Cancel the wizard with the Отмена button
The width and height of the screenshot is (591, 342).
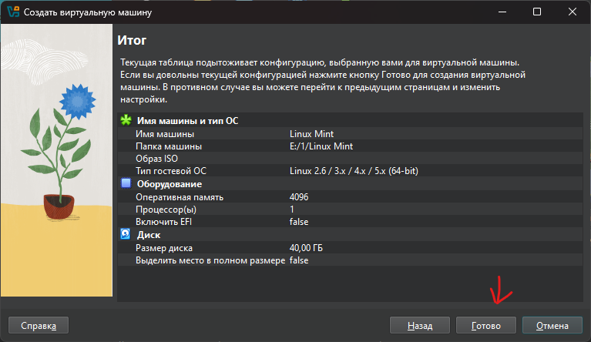[x=552, y=325]
